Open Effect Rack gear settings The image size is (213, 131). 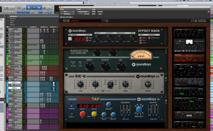(x=192, y=21)
